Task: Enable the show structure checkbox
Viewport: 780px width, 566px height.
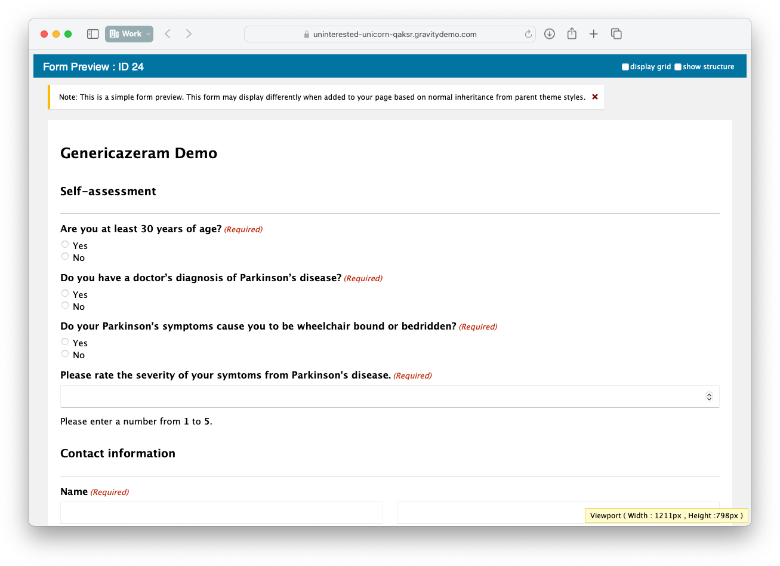Action: 678,67
